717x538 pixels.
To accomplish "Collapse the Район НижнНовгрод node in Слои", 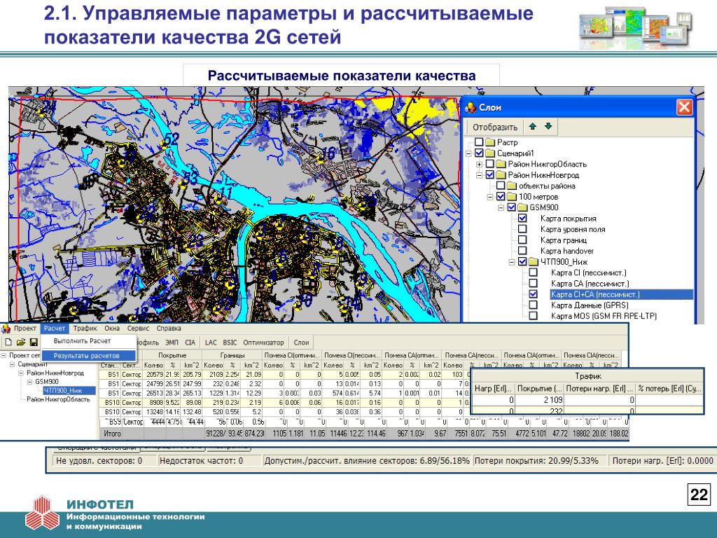I will coord(479,174).
